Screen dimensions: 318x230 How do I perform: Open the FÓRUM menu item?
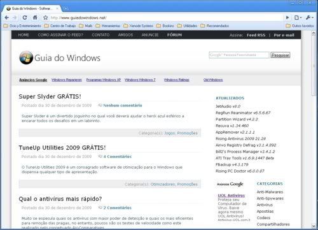[174, 35]
